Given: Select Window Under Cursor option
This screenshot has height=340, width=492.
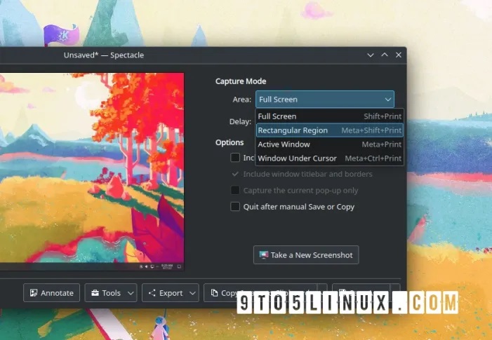Looking at the screenshot, I should 329,158.
